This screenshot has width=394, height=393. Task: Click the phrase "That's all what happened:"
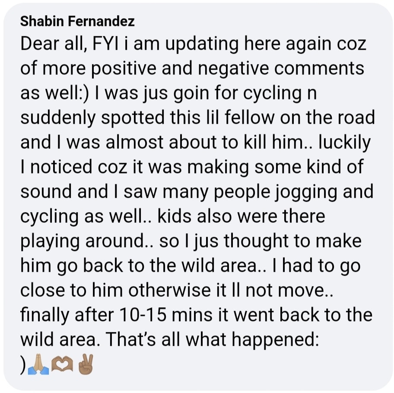click(x=212, y=340)
